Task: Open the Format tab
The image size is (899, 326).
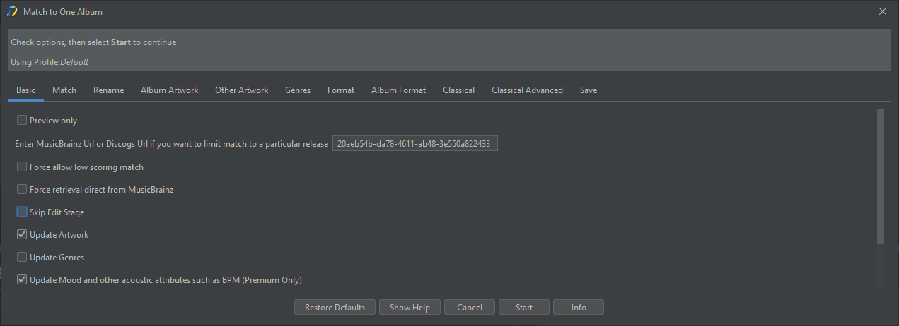Action: (341, 90)
